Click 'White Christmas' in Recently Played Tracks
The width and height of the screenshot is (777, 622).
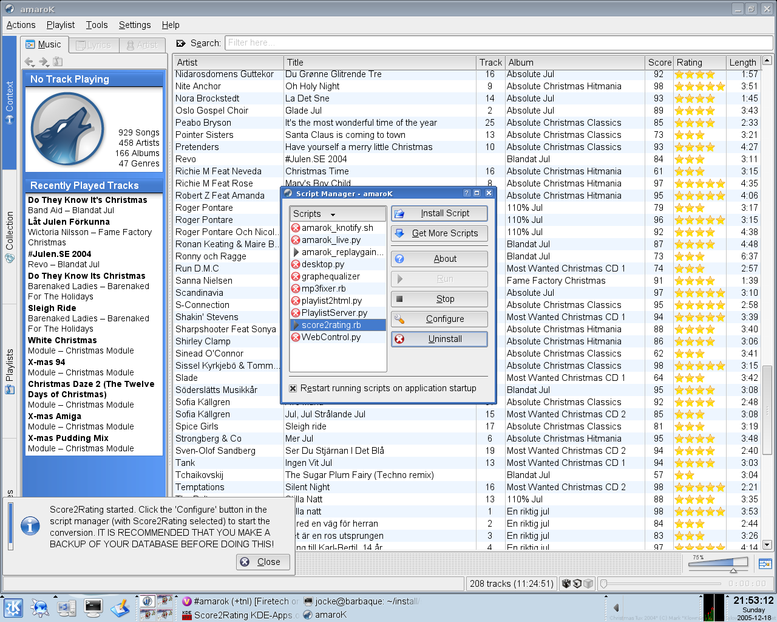[63, 340]
